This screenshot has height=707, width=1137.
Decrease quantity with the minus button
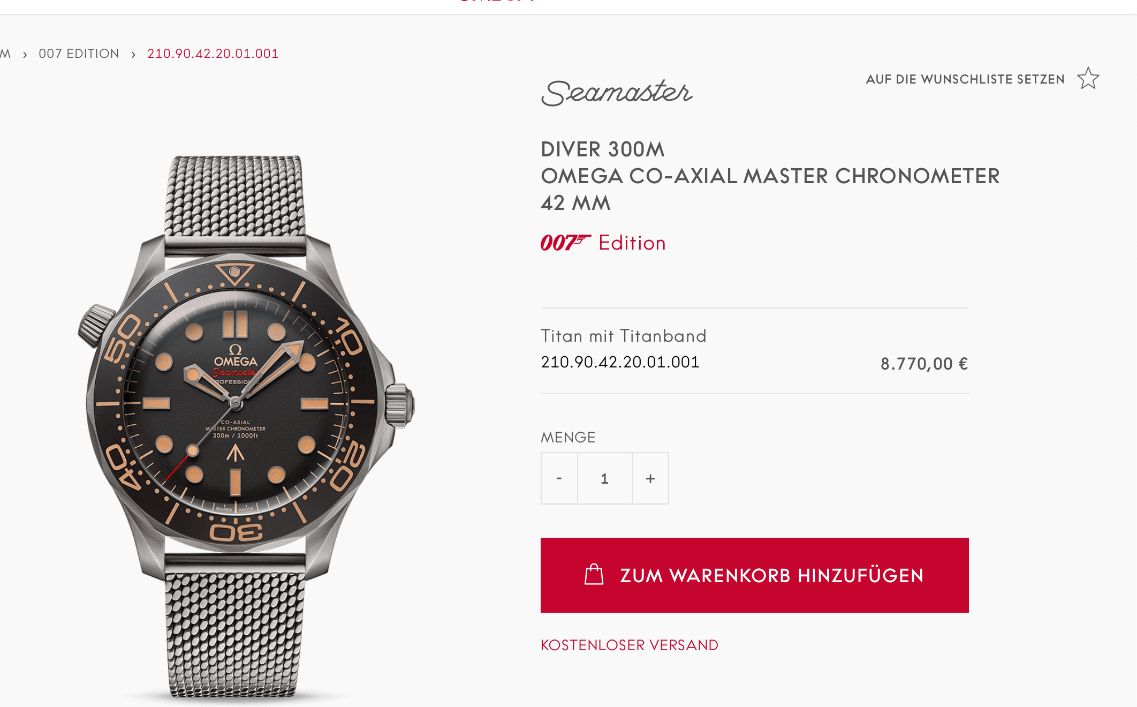coord(559,478)
